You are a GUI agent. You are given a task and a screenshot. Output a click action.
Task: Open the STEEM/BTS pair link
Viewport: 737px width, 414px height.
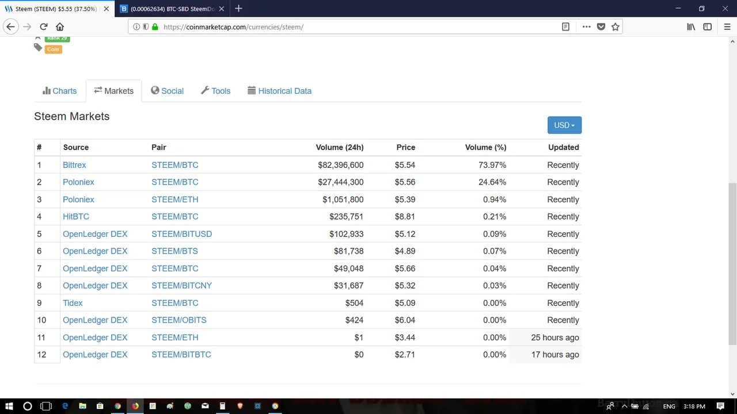[174, 251]
